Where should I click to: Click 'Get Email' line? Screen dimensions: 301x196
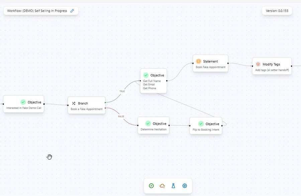(149, 84)
